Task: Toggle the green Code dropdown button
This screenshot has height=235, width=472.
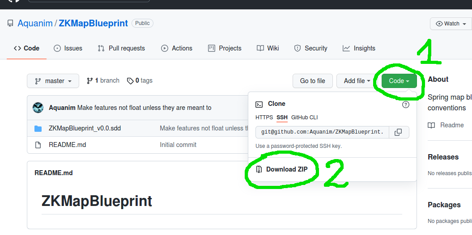Action: tap(399, 81)
